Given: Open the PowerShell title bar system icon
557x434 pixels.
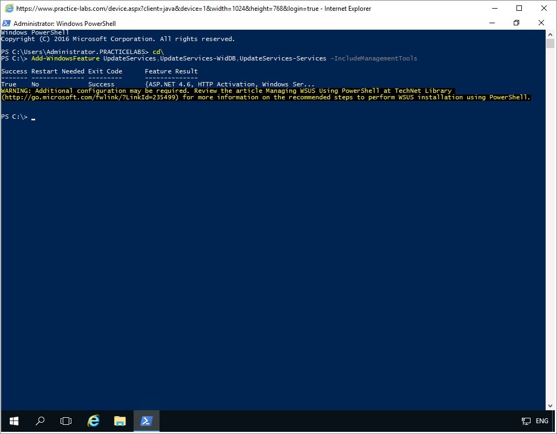Looking at the screenshot, I should coord(6,23).
